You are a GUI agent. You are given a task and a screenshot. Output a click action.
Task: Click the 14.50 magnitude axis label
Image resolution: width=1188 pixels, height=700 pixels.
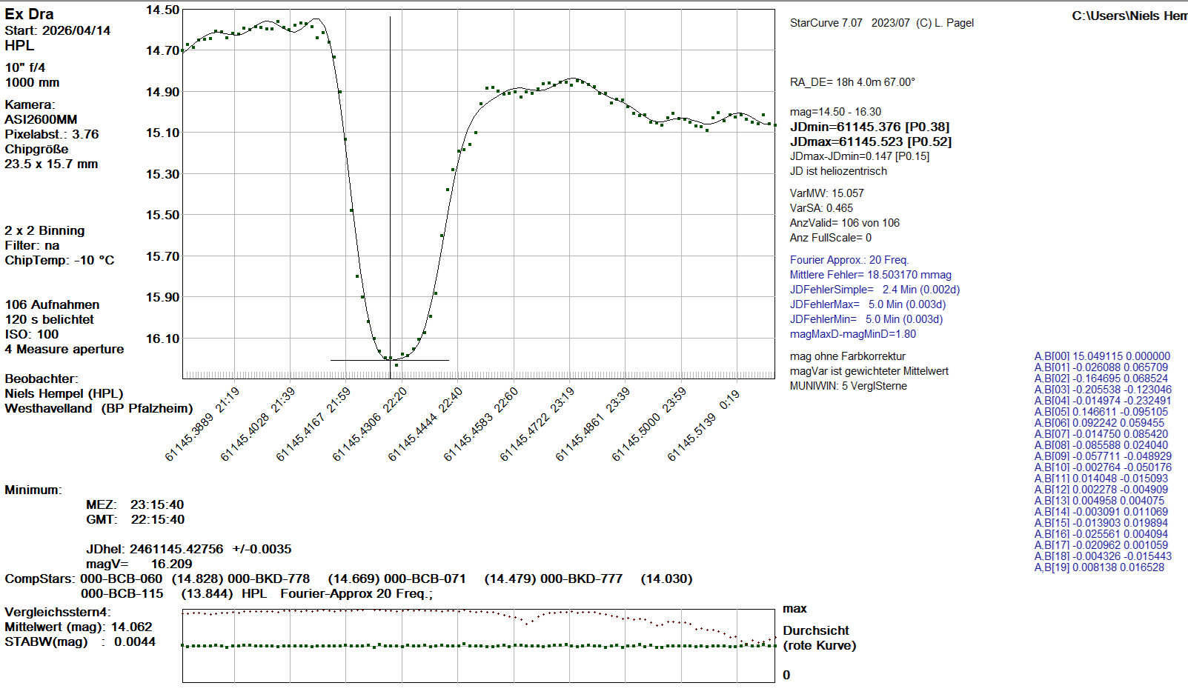[x=162, y=10]
